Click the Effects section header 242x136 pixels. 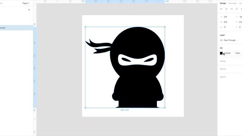coord(223,69)
